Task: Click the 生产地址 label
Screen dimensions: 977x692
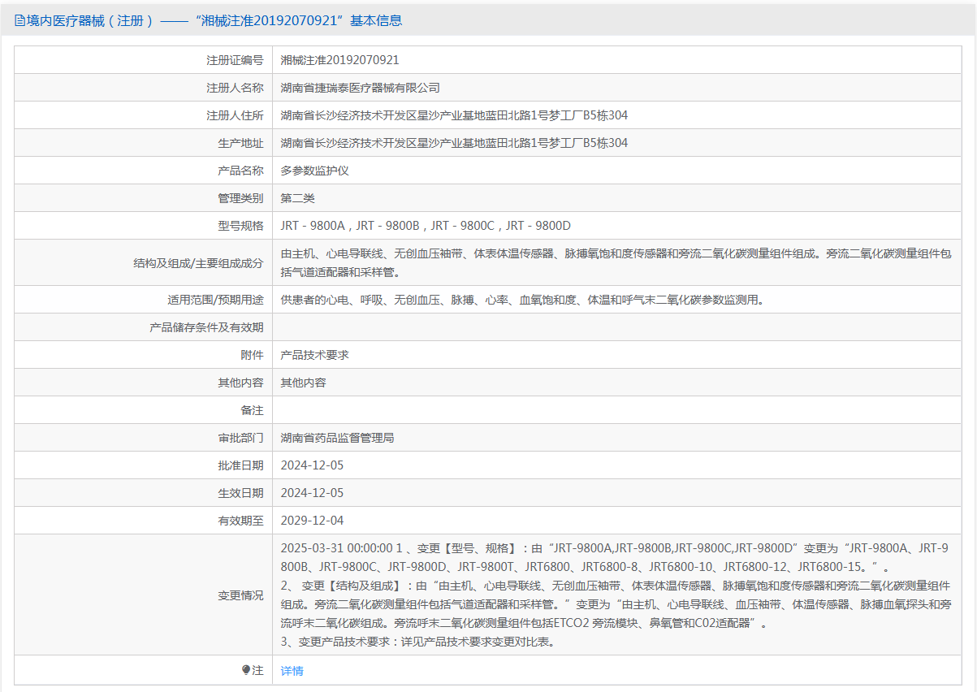Action: pyautogui.click(x=240, y=143)
